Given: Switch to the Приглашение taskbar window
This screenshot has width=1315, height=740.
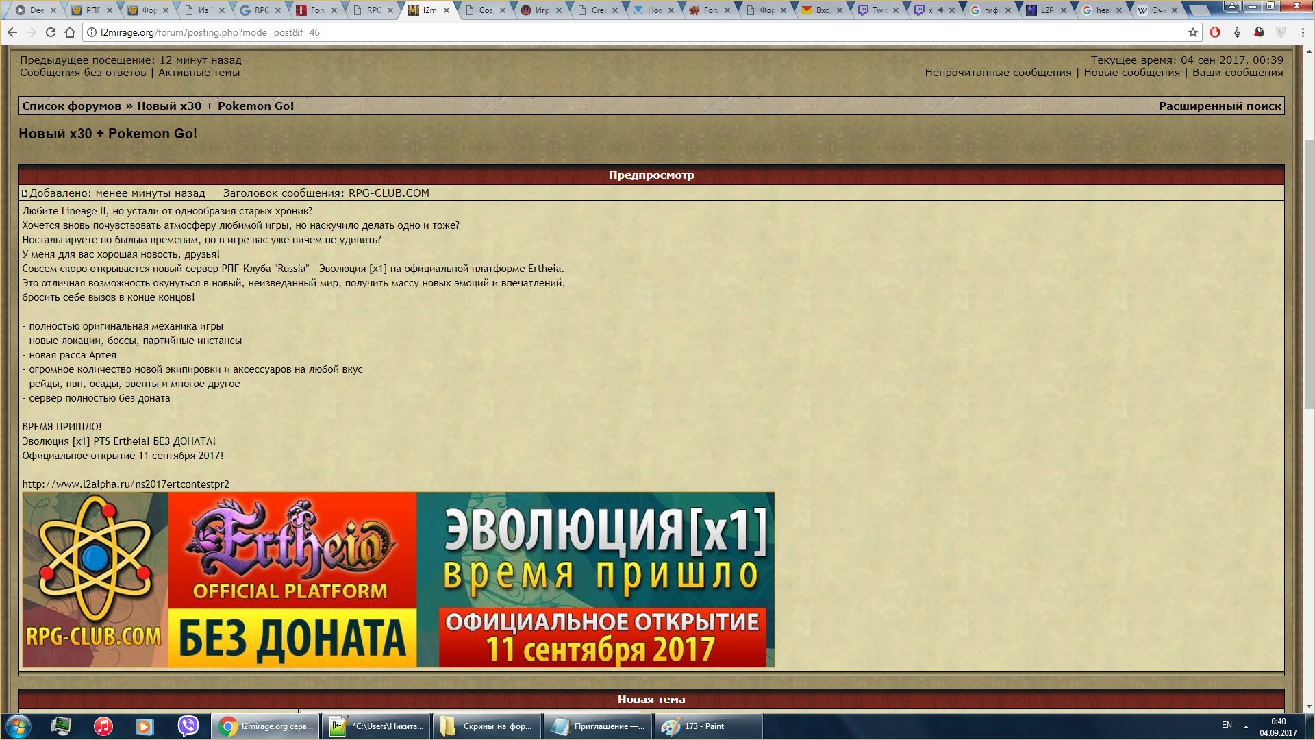Looking at the screenshot, I should 597,726.
